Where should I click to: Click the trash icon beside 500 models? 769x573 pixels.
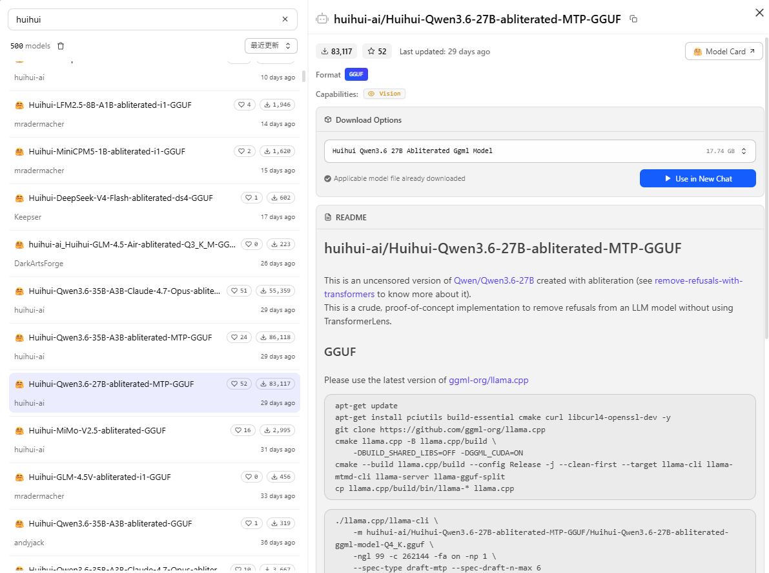[x=61, y=46]
